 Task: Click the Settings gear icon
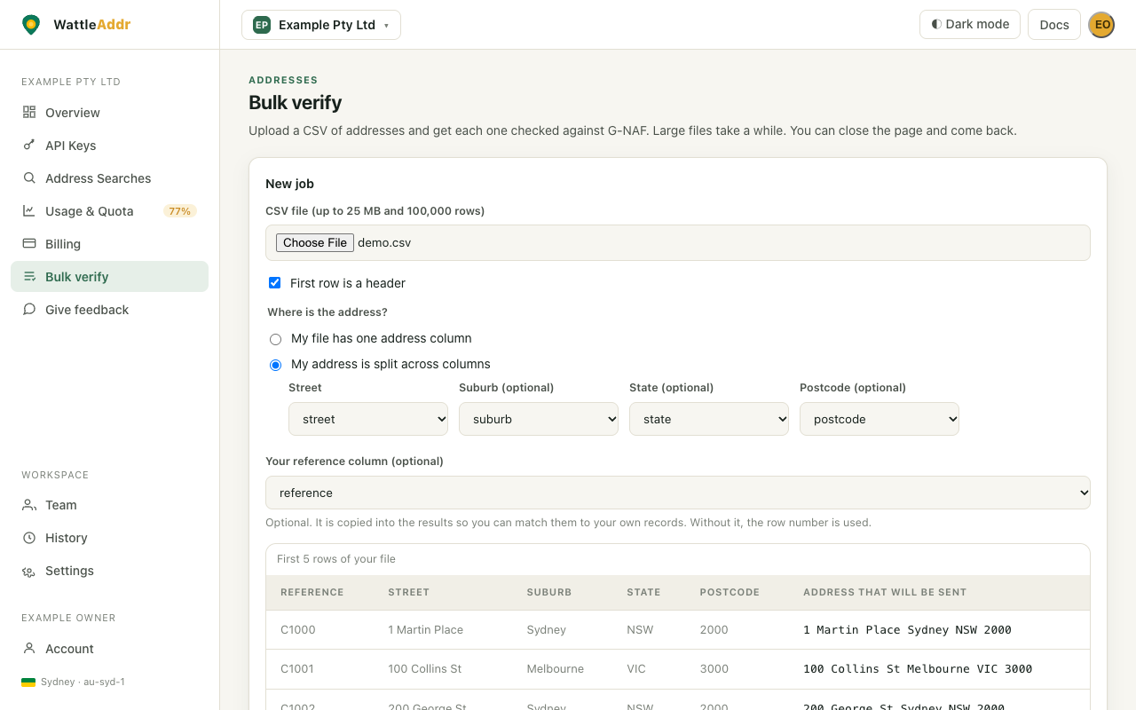29,571
